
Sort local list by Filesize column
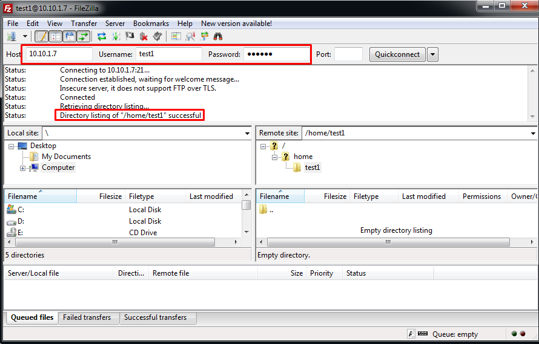tap(101, 196)
